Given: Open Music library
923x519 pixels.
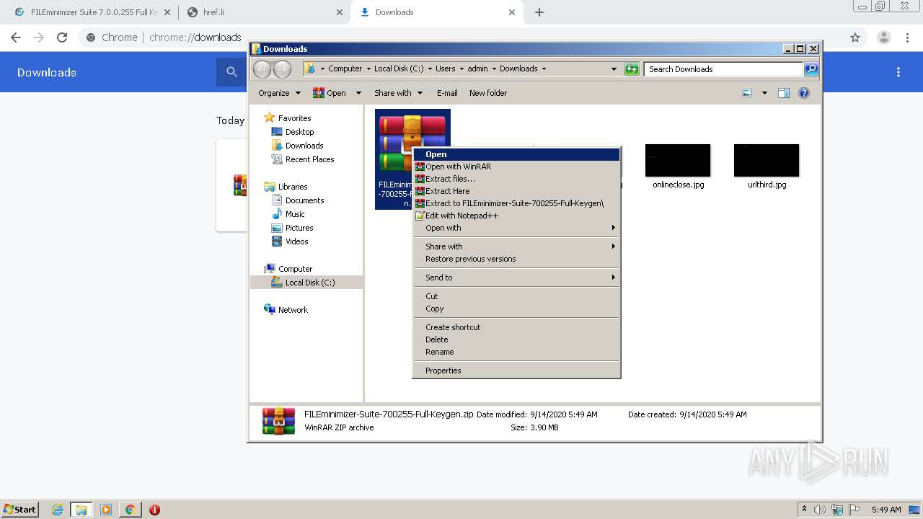Looking at the screenshot, I should coord(295,214).
